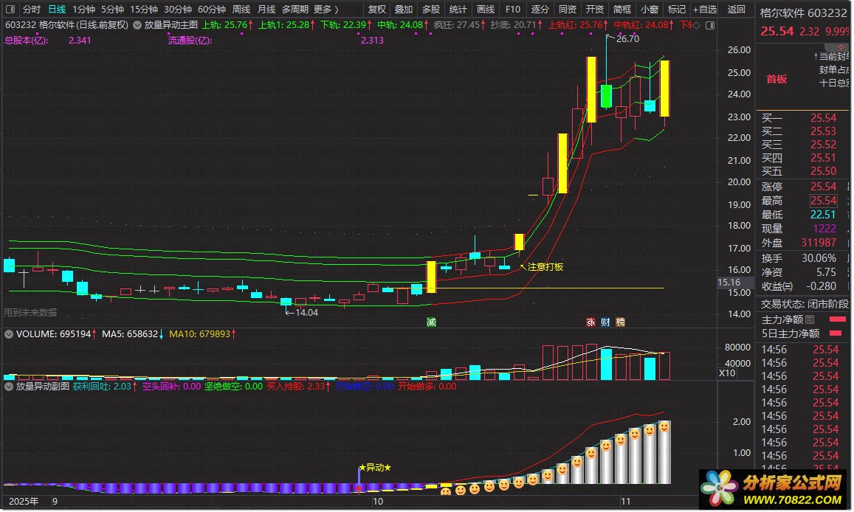
Task: Open the 多股 multi-stock view
Action: [431, 10]
